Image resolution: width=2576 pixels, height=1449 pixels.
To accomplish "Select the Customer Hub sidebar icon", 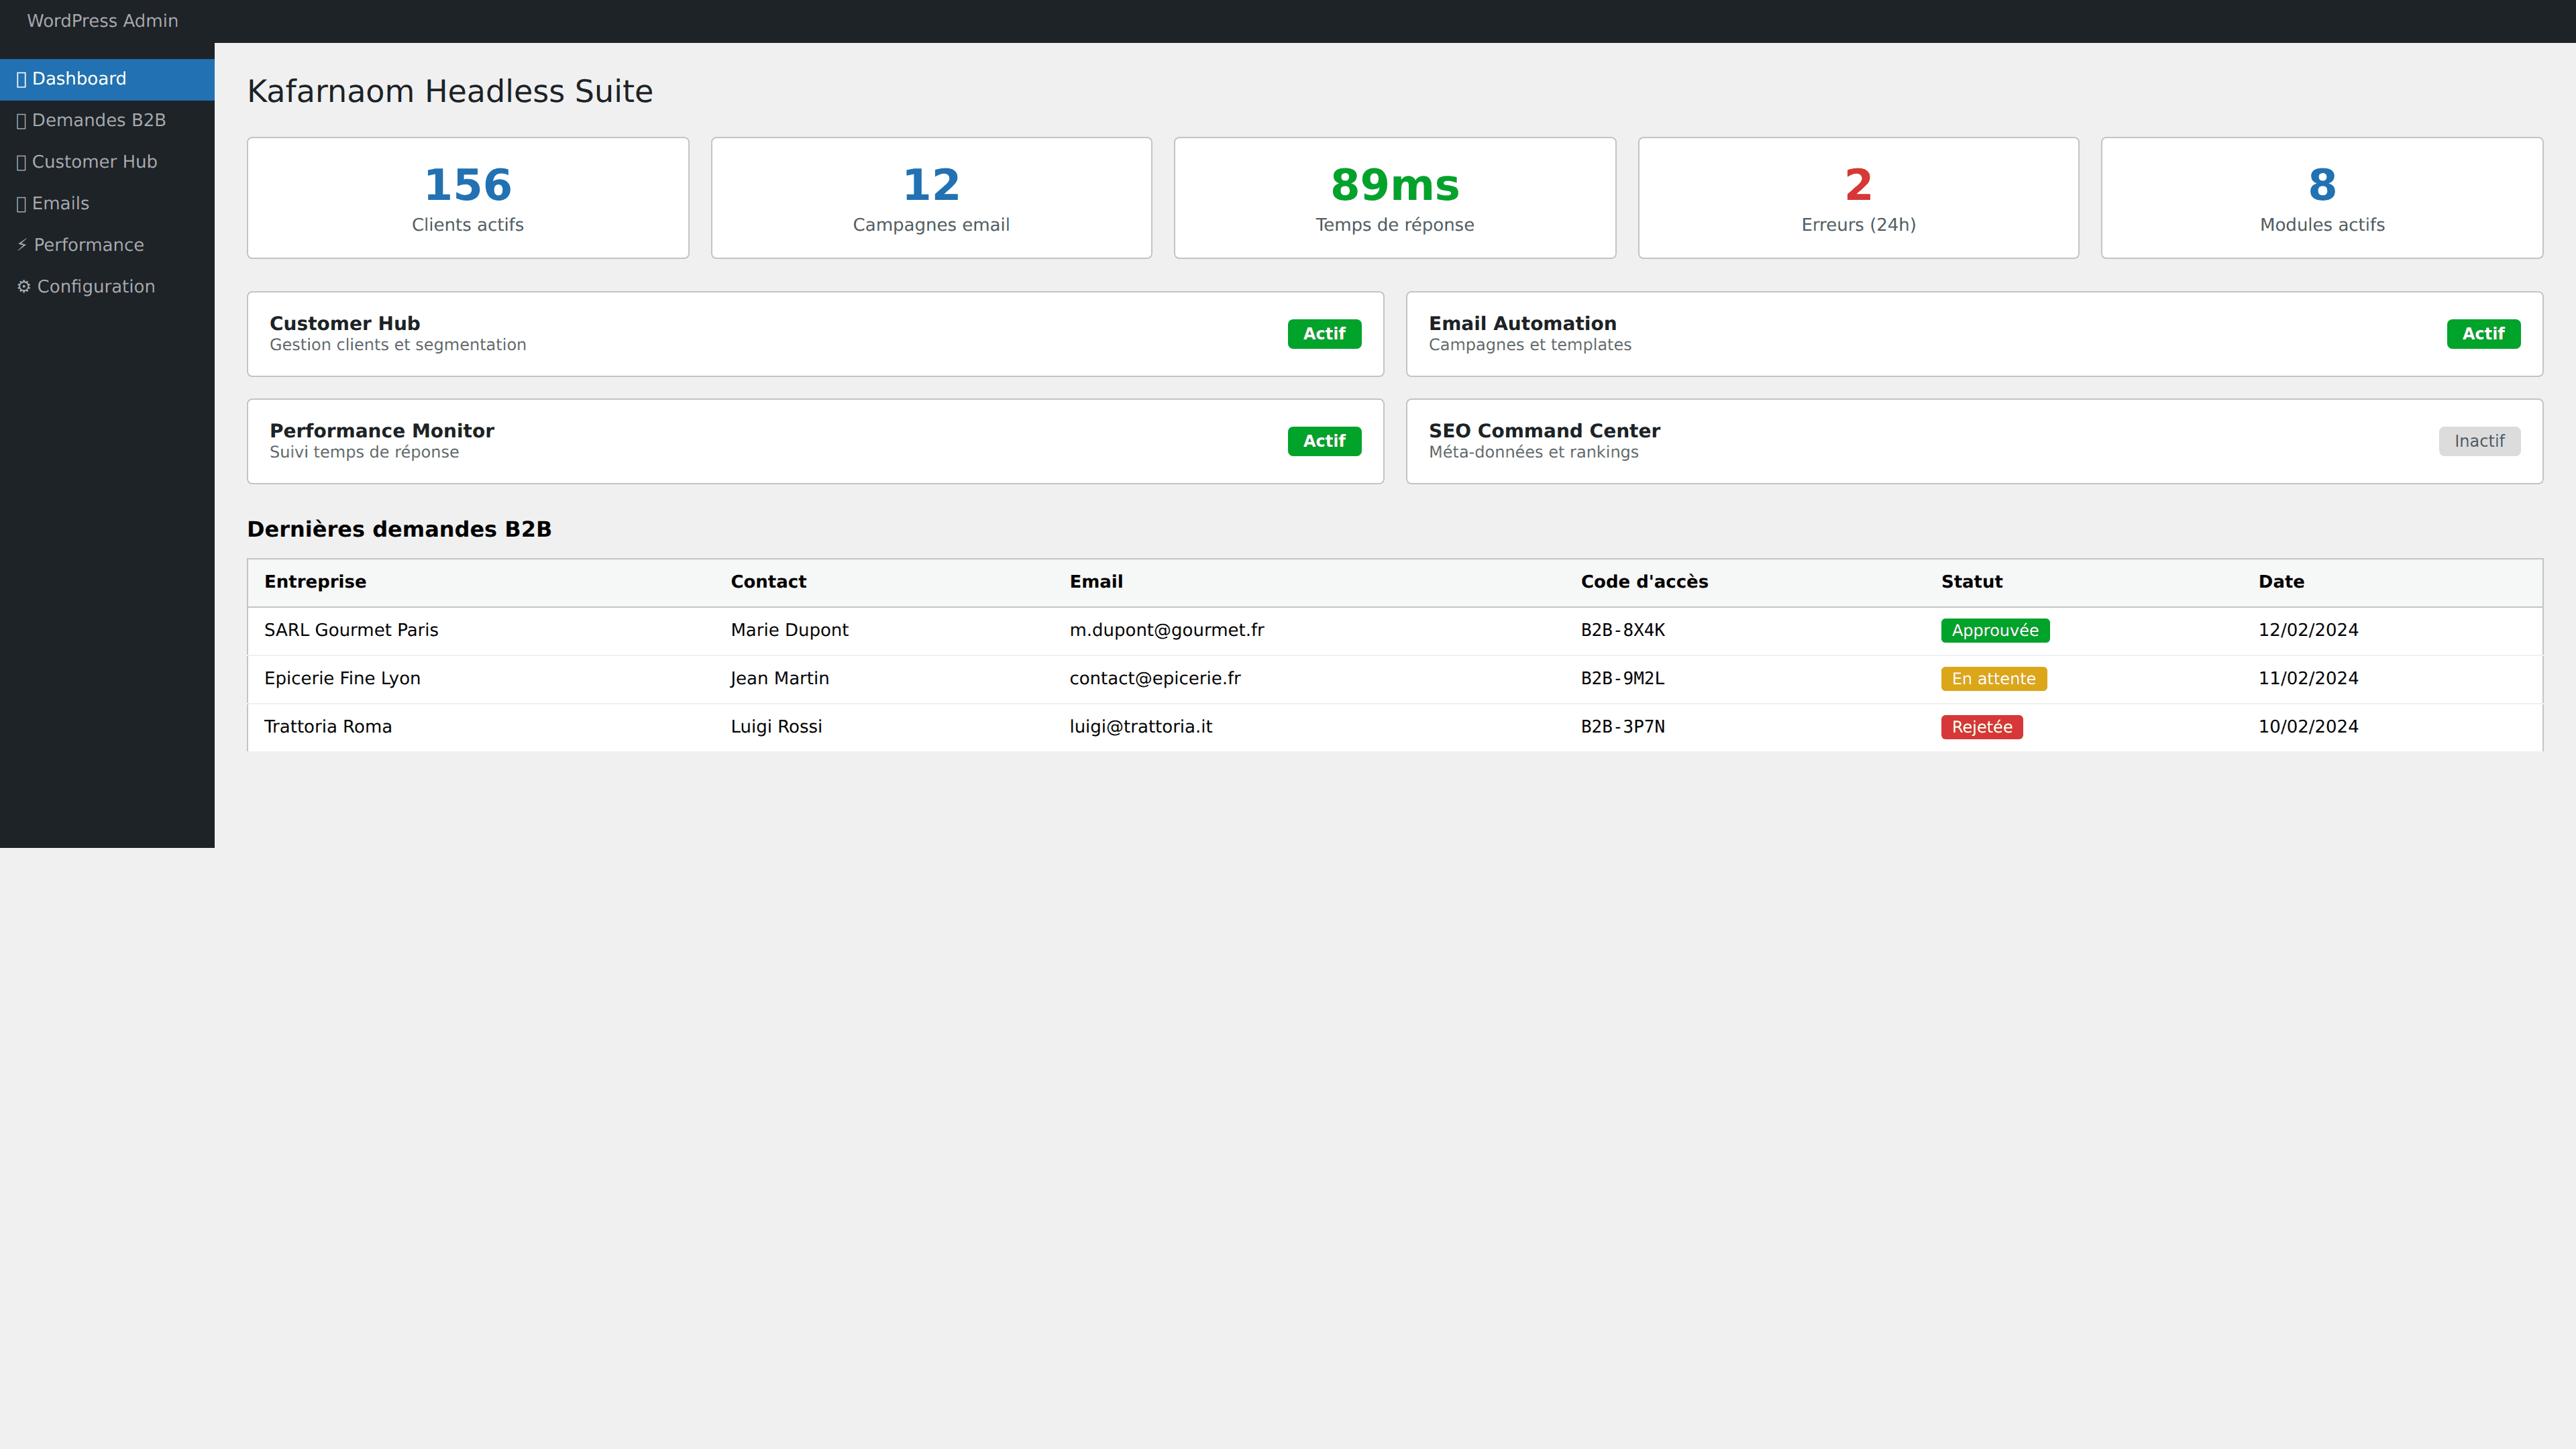I will 21,161.
